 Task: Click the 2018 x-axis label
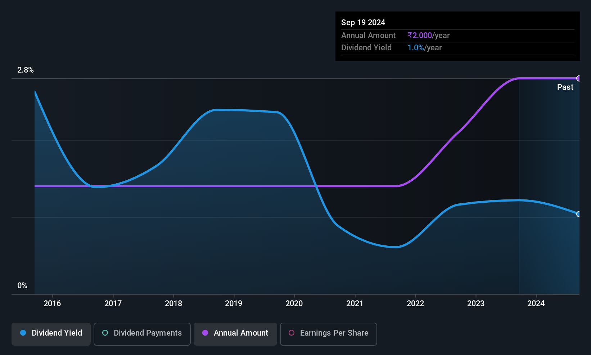coord(173,304)
